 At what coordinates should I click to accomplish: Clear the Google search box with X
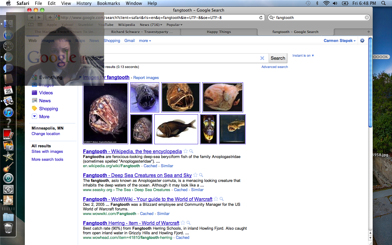(262, 58)
